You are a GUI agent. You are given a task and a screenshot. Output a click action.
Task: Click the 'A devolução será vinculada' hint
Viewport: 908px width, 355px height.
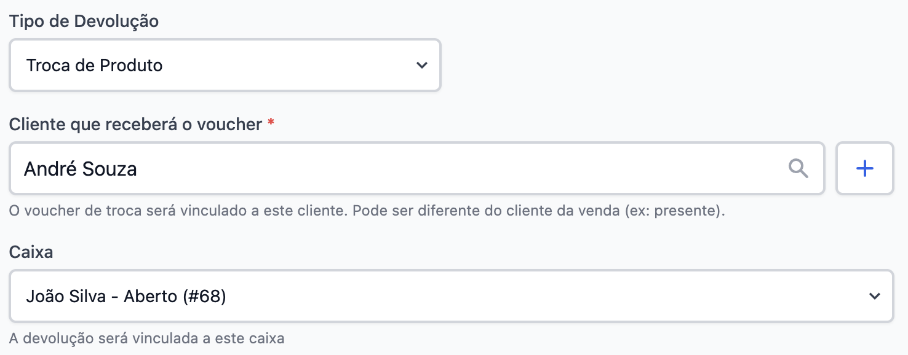pyautogui.click(x=146, y=338)
